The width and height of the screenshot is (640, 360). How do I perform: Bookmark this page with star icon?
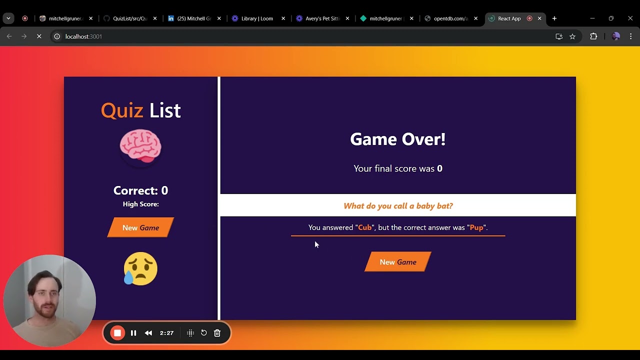pos(572,36)
